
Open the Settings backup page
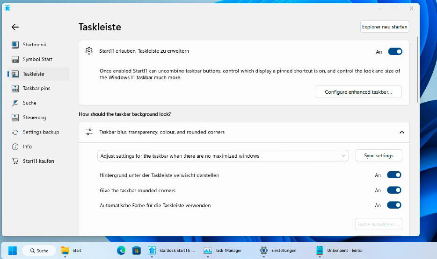click(41, 132)
